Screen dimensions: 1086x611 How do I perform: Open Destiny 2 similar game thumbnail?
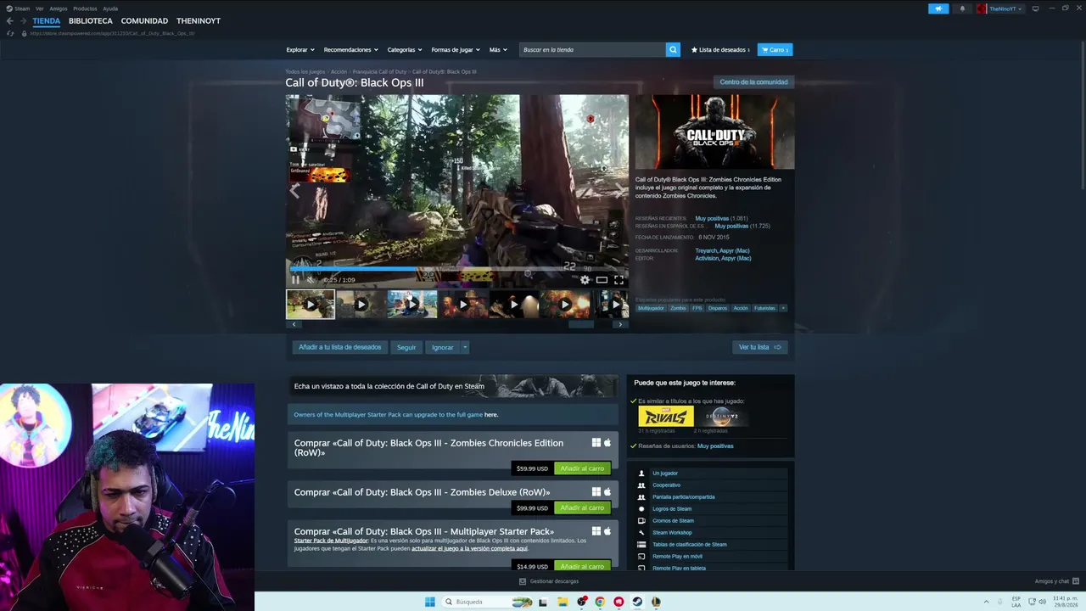(724, 416)
